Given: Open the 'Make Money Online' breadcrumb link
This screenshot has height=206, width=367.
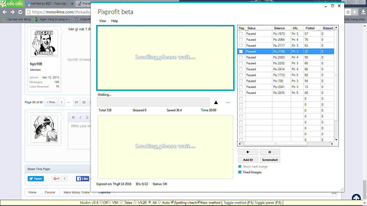Looking at the screenshot, I should coord(77,192).
